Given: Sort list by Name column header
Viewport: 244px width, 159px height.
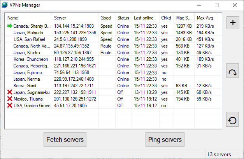Looking at the screenshot, I should (x=28, y=18).
